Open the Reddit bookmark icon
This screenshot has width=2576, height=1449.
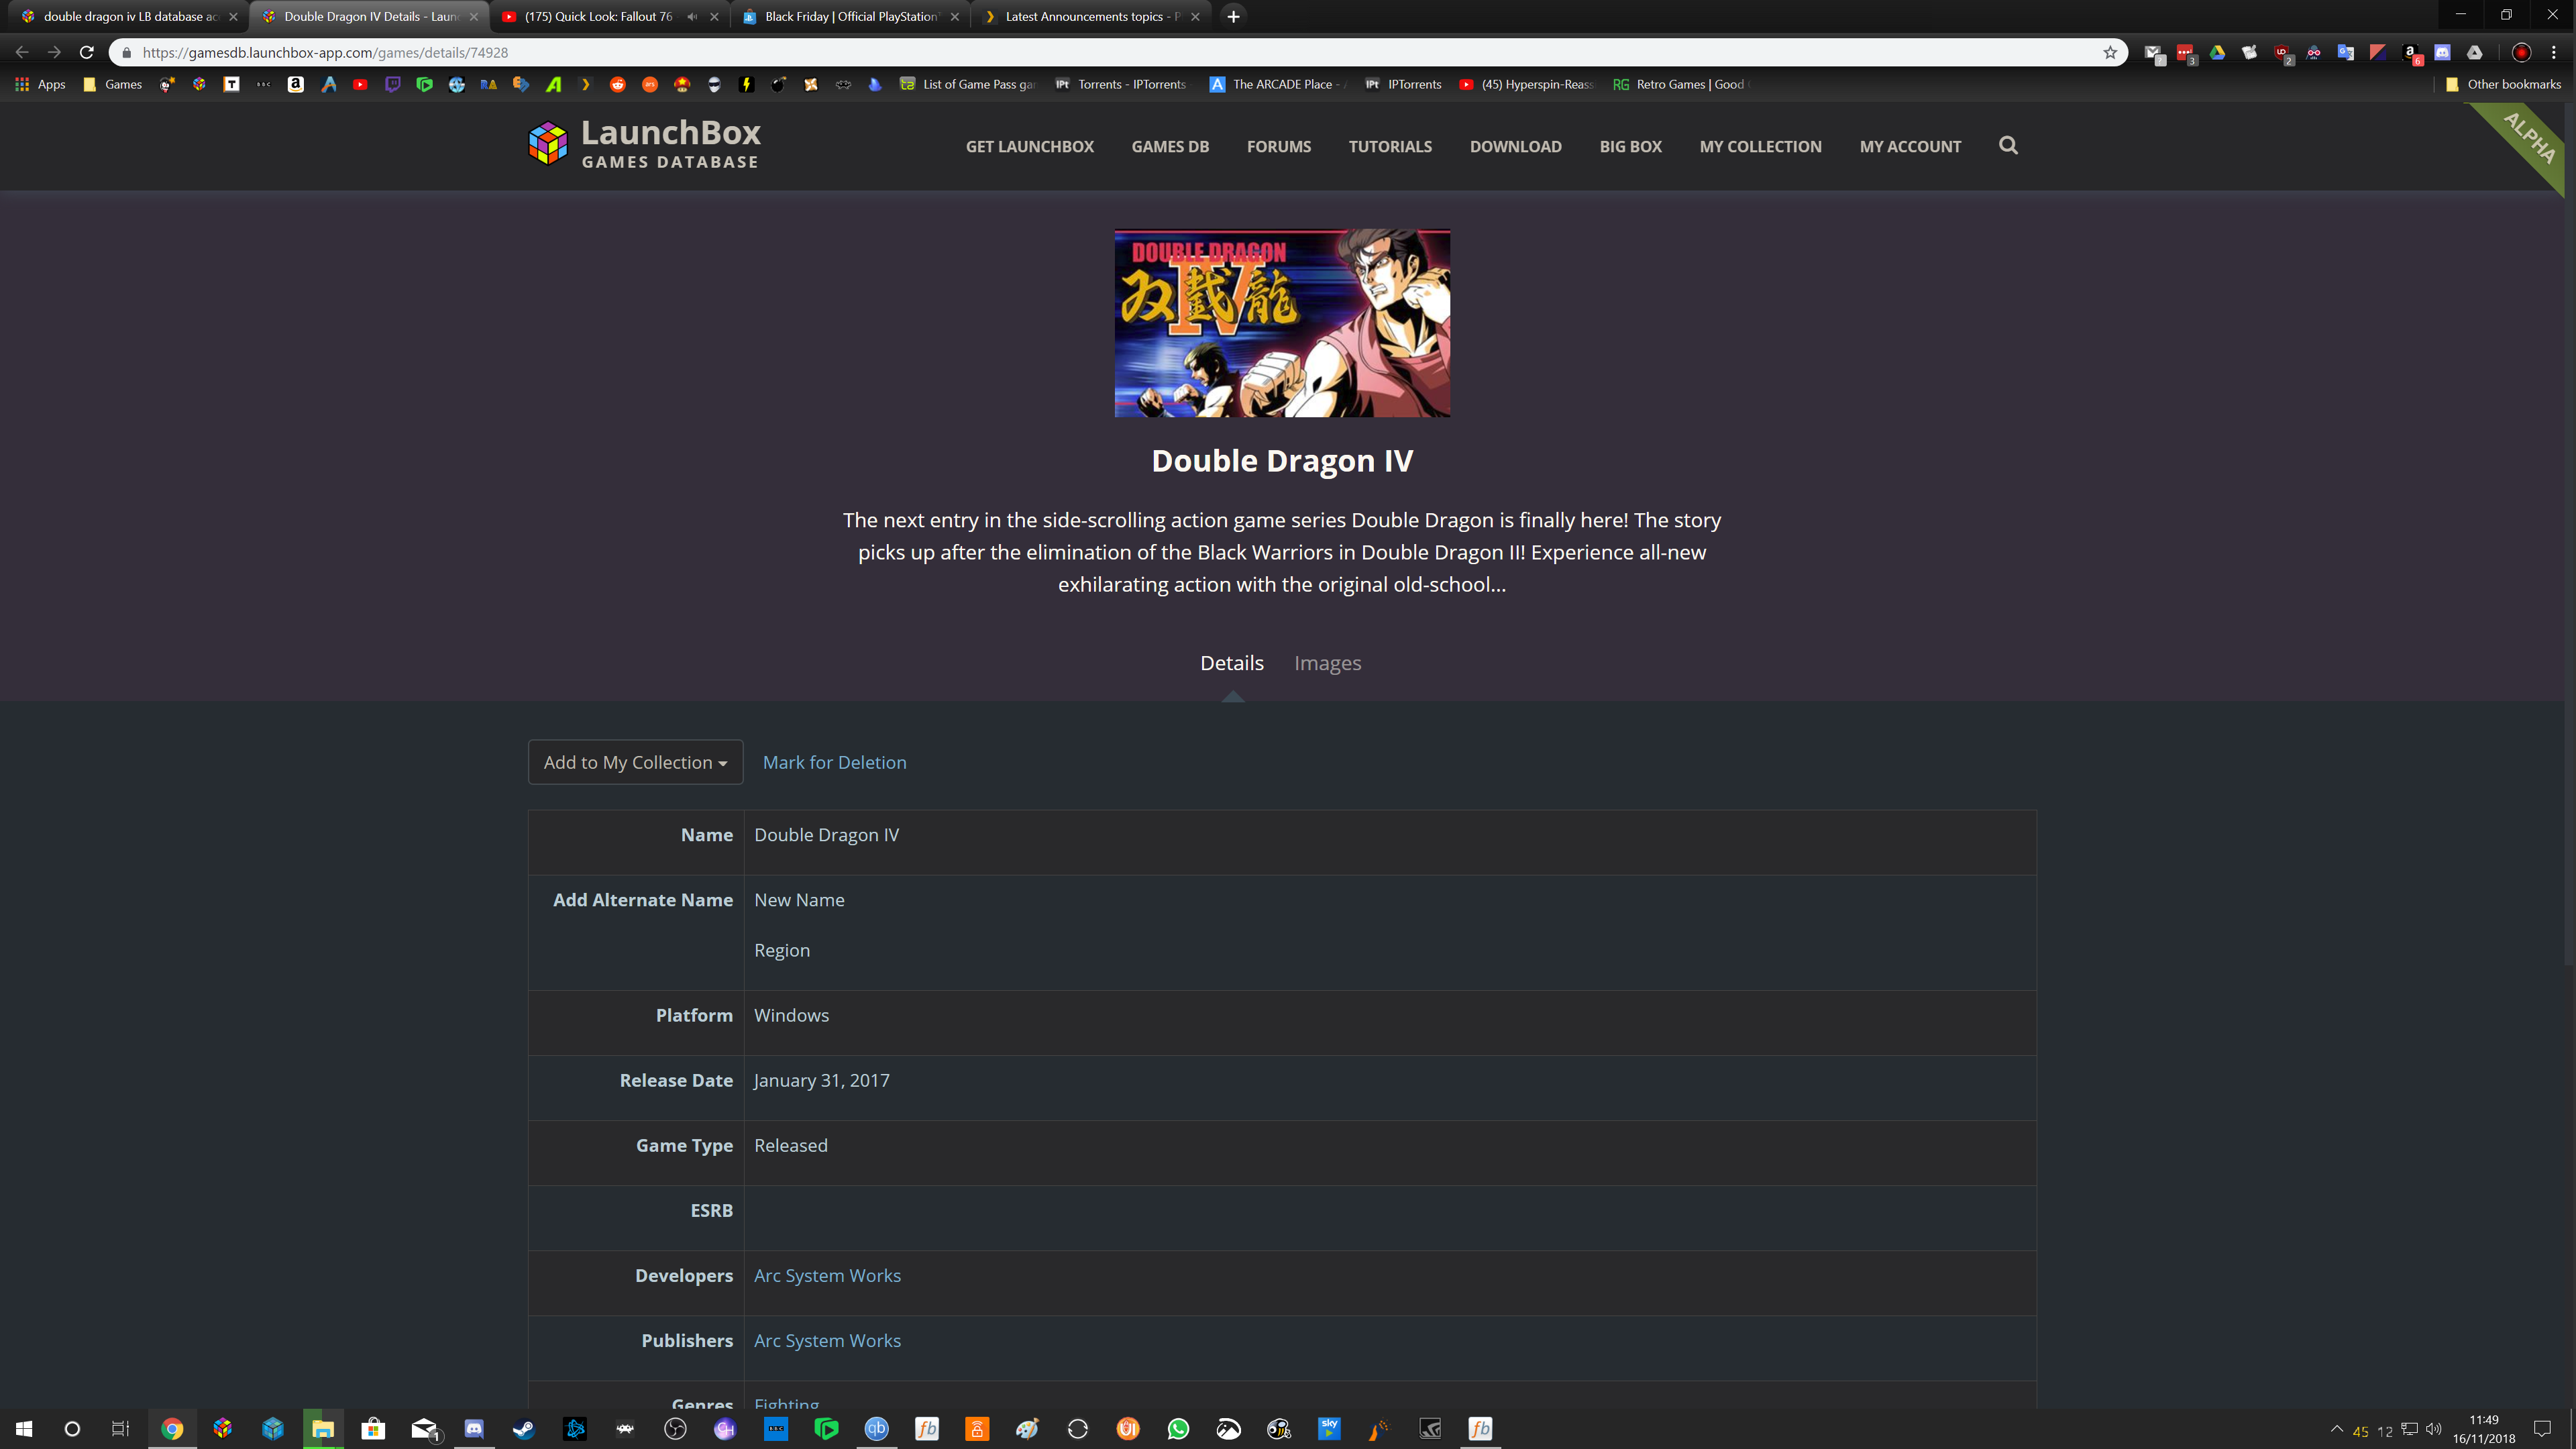(618, 85)
